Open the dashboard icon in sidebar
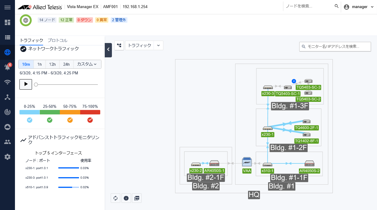 (7, 22)
